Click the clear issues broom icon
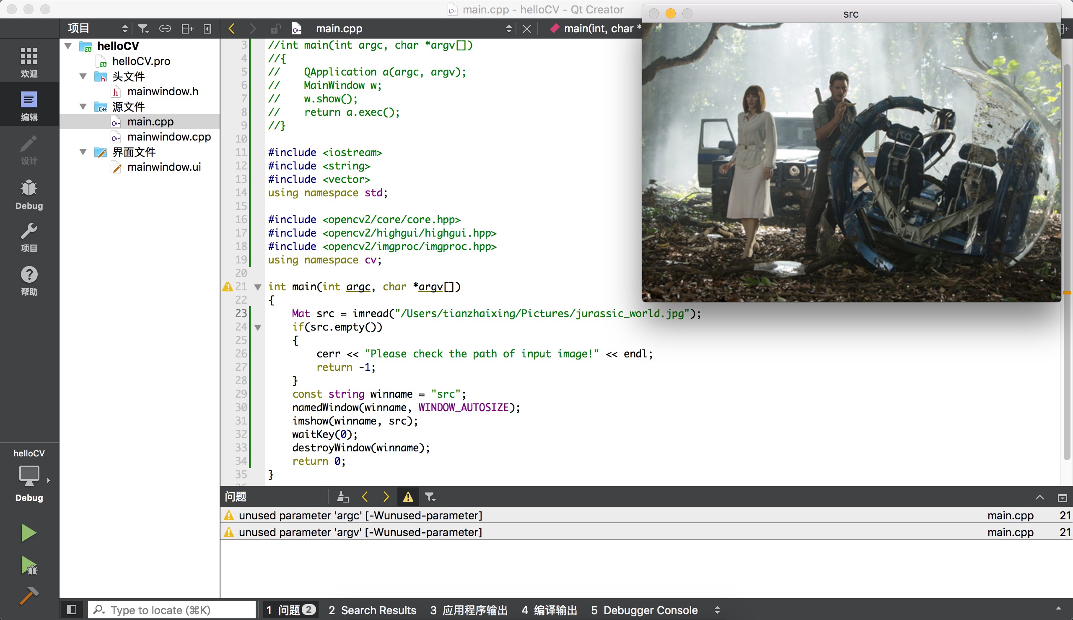The height and width of the screenshot is (620, 1073). tap(342, 497)
